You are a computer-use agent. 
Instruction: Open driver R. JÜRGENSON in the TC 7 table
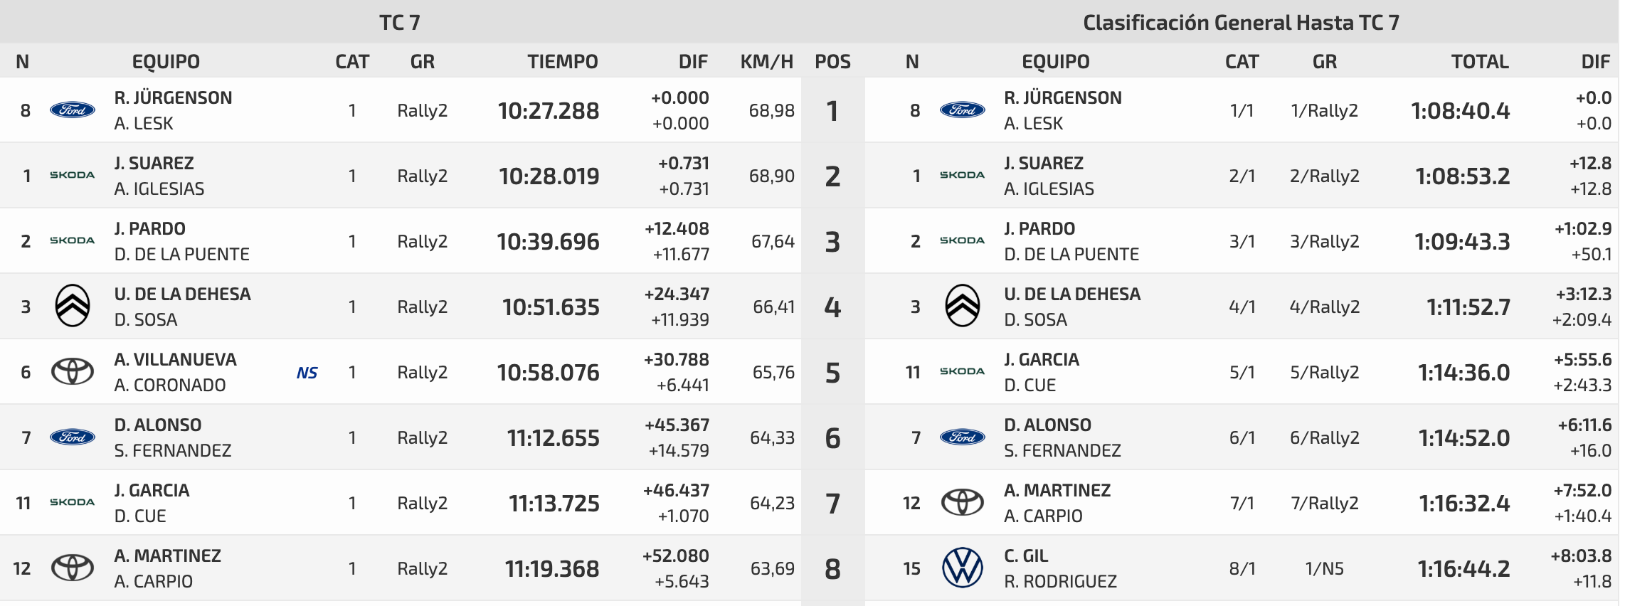pos(174,97)
